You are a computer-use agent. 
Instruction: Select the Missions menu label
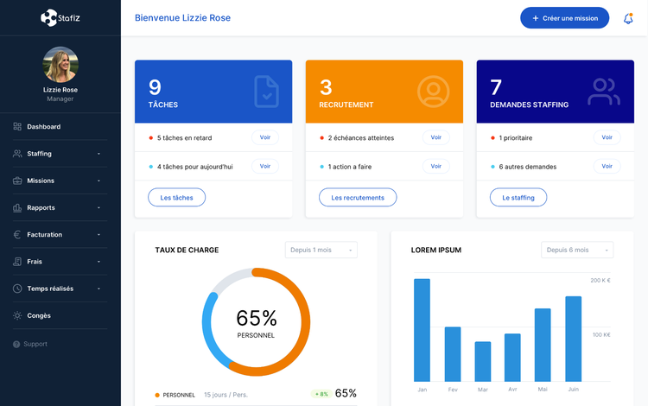click(x=41, y=181)
